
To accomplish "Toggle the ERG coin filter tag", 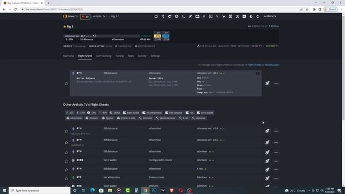I will pyautogui.click(x=92, y=113).
